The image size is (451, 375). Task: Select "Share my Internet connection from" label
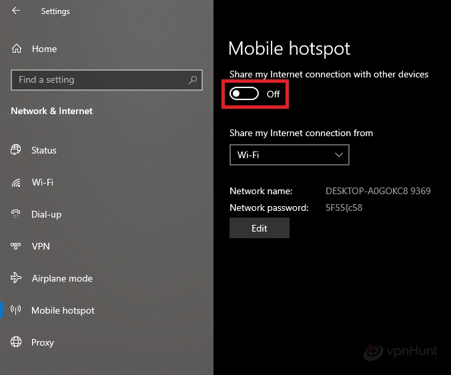(x=301, y=133)
